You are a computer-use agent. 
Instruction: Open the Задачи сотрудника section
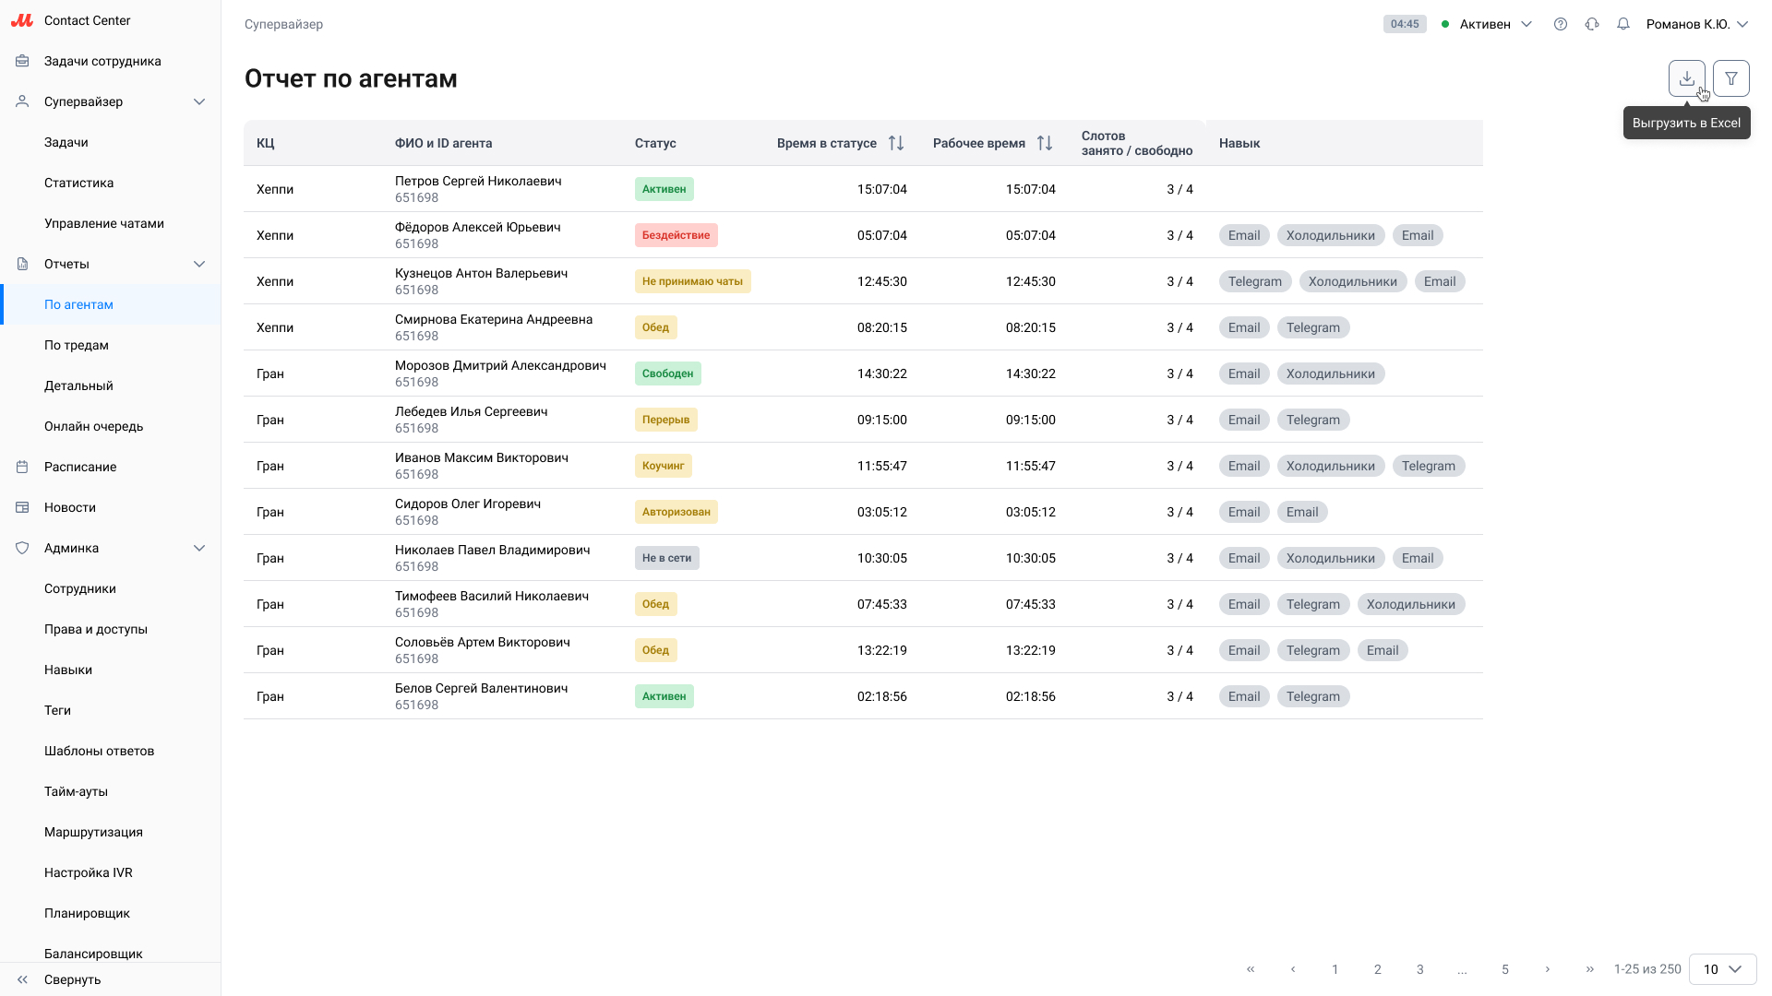coord(102,61)
